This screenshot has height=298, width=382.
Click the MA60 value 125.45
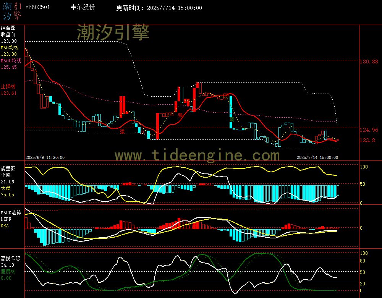(x=9, y=67)
